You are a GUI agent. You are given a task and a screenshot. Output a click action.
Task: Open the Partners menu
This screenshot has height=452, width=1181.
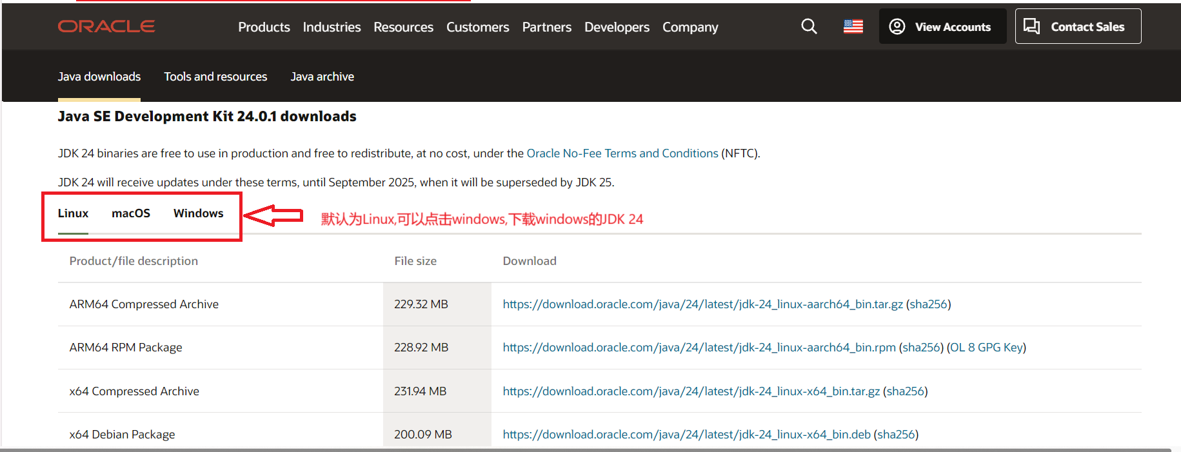546,27
